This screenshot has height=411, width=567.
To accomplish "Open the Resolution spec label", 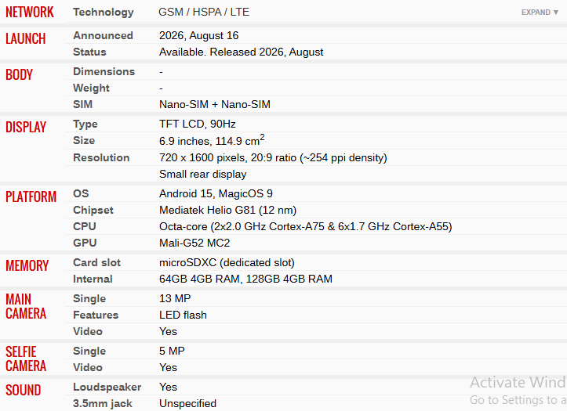I will [101, 157].
